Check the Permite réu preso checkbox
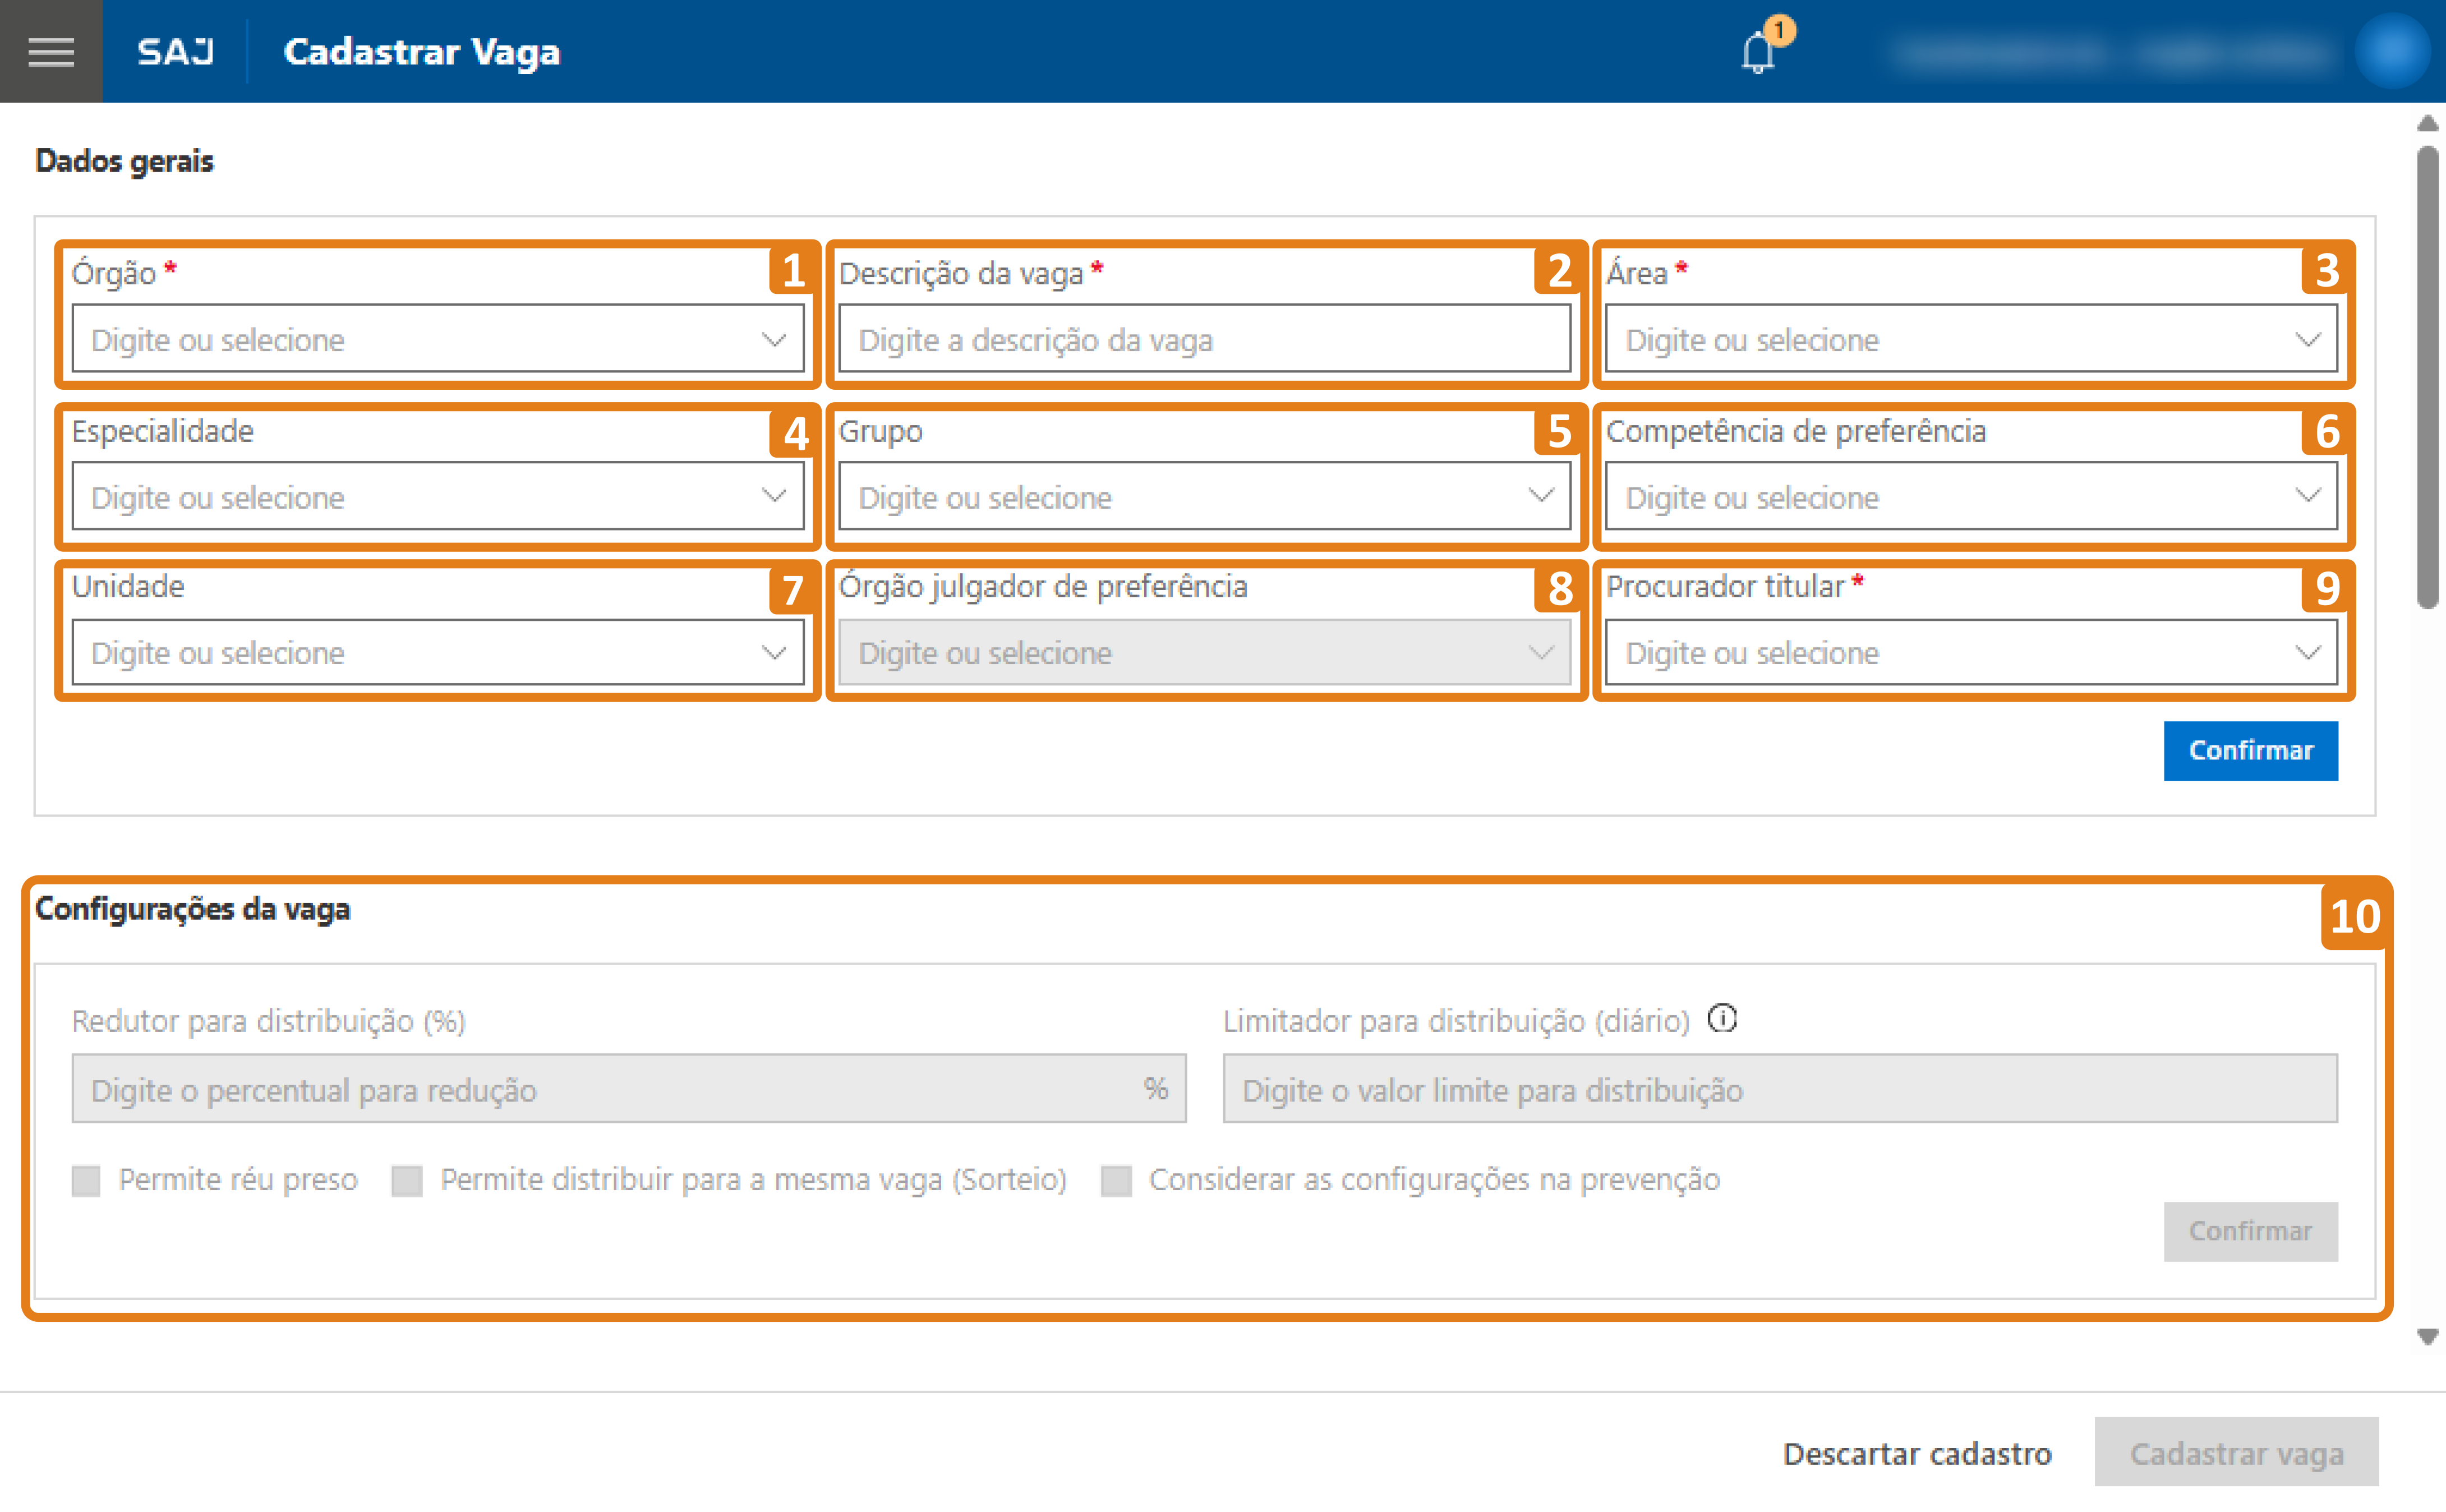This screenshot has height=1512, width=2446. [x=87, y=1180]
